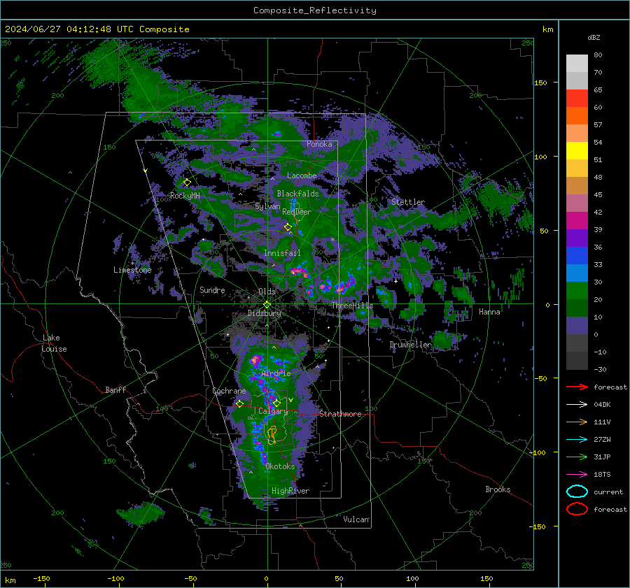Click the cyan 27ZW arrow legend icon
This screenshot has height=588, width=630.
[577, 440]
